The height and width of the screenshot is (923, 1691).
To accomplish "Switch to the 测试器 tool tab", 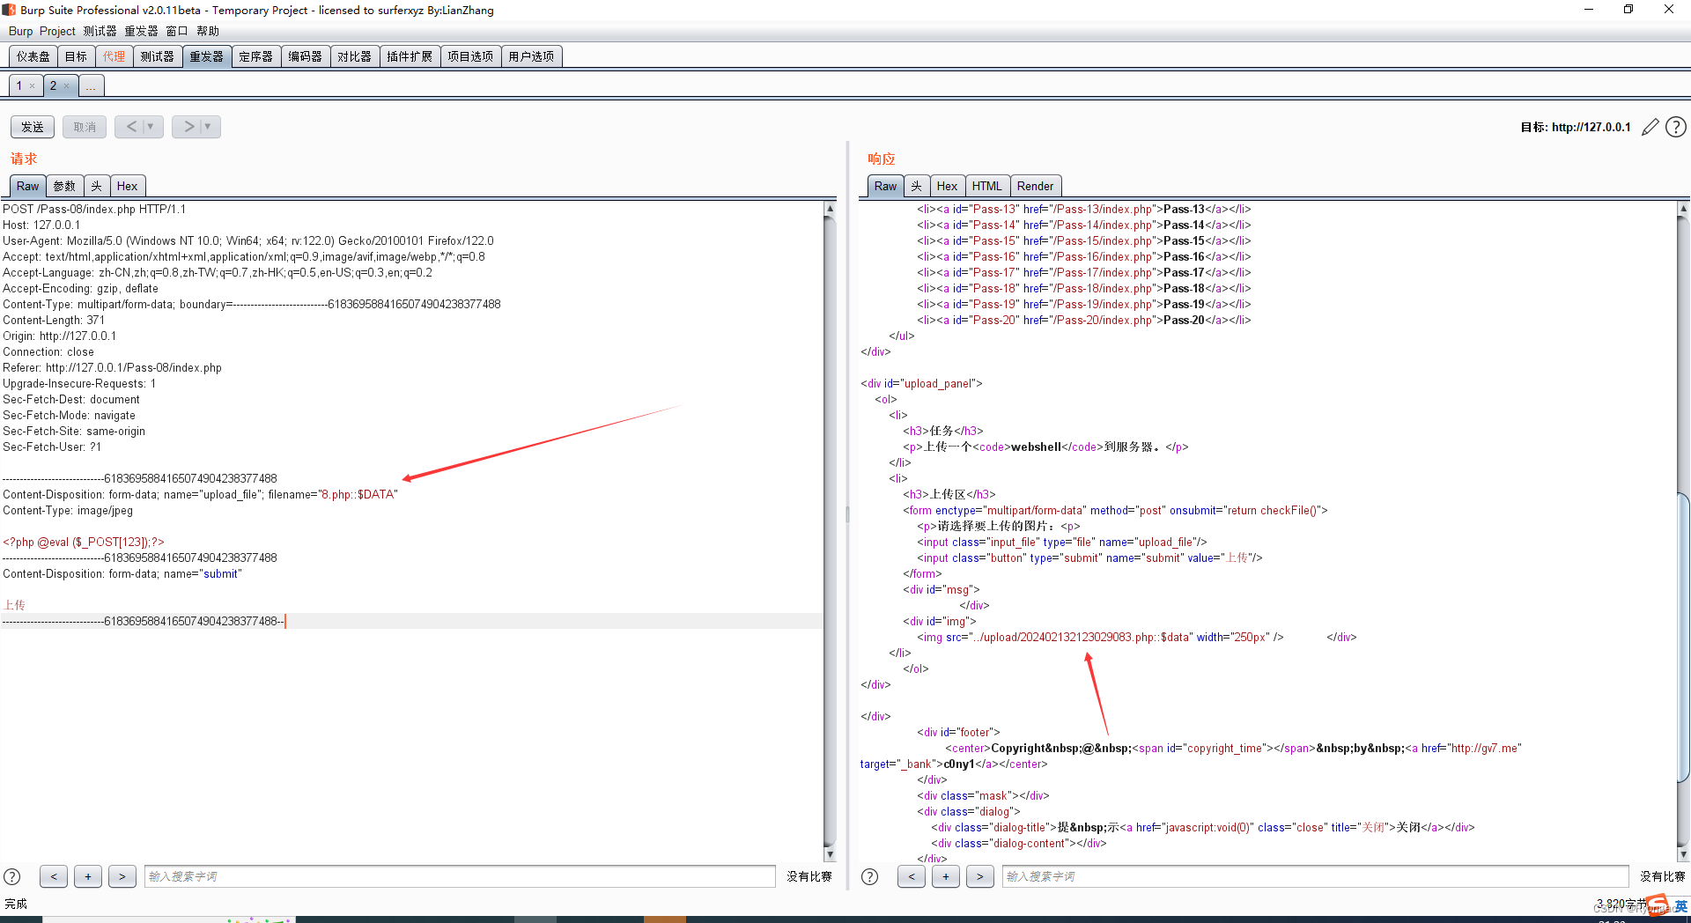I will coord(157,56).
